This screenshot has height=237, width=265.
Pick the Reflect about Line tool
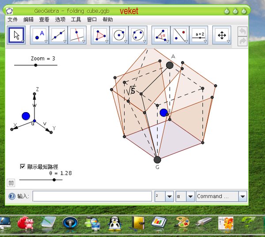tap(180, 35)
